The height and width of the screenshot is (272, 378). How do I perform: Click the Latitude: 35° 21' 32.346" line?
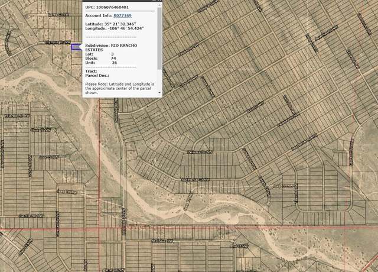110,24
